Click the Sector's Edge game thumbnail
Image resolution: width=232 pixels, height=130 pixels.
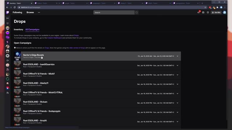[17, 56]
